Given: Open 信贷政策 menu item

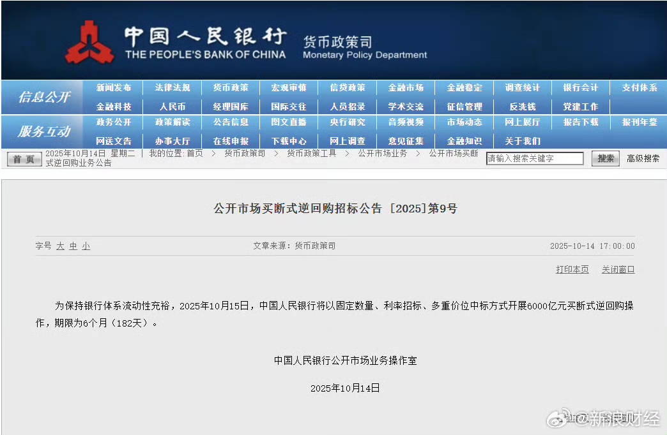Looking at the screenshot, I should tap(348, 87).
